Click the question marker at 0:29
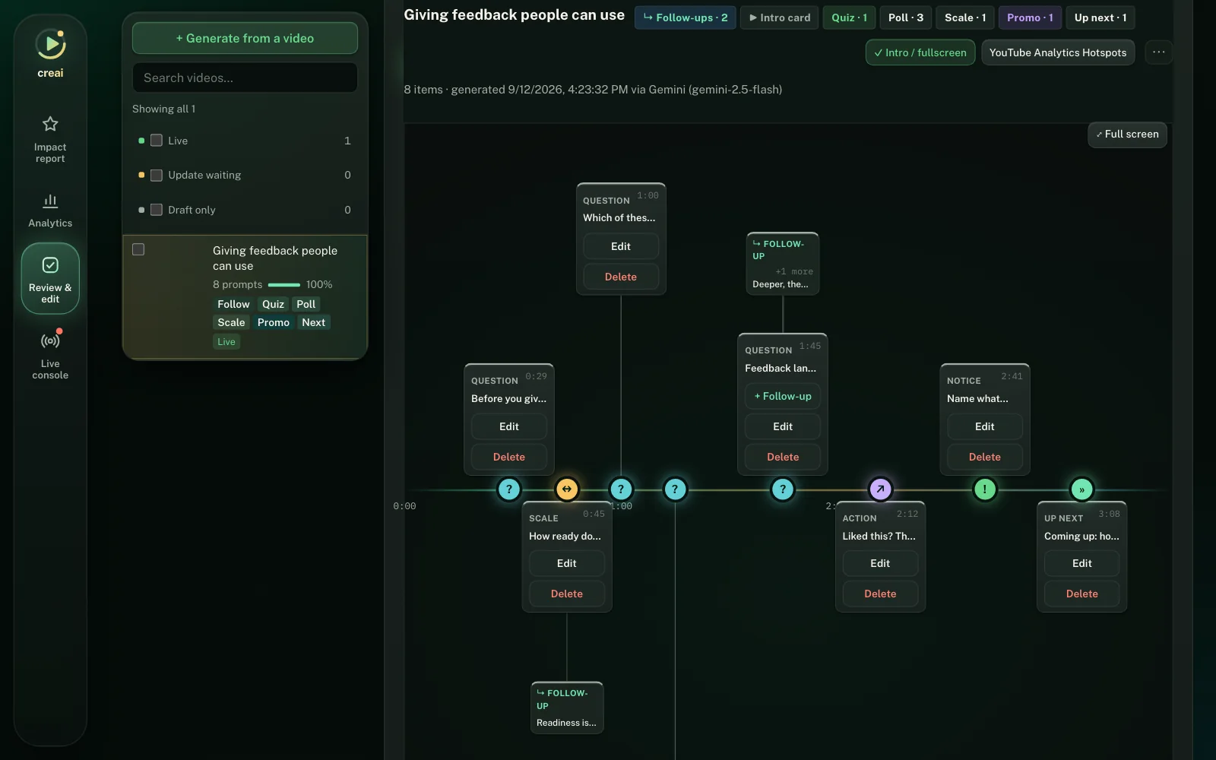The width and height of the screenshot is (1216, 760). [509, 489]
